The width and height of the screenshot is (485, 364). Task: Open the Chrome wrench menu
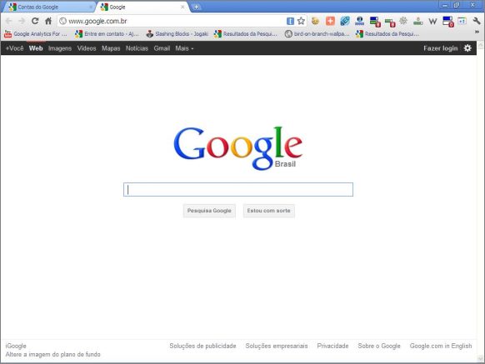[x=477, y=21]
